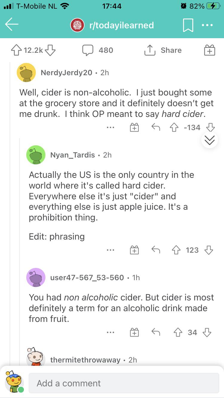The image size is (224, 398).
Task: Give an award to the post
Action: tap(209, 50)
